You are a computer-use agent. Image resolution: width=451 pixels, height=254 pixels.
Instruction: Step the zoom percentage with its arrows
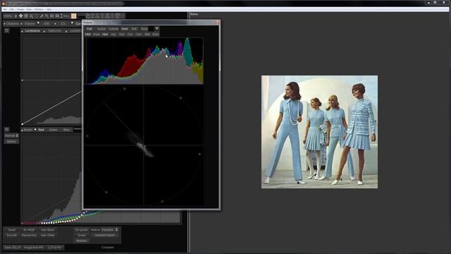click(x=16, y=16)
